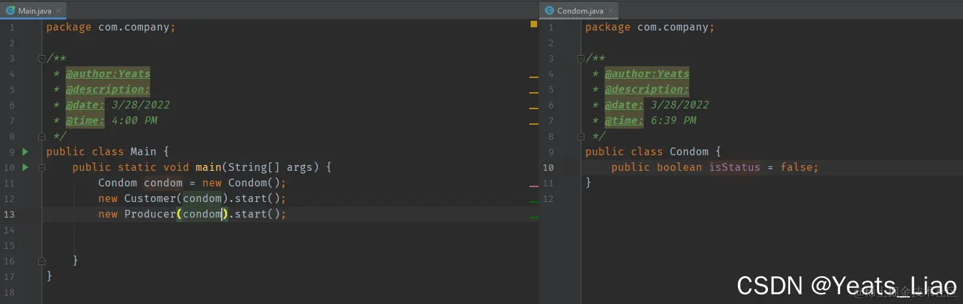Click the Java class icon on Condom.java tab
This screenshot has width=963, height=304.
coord(549,10)
